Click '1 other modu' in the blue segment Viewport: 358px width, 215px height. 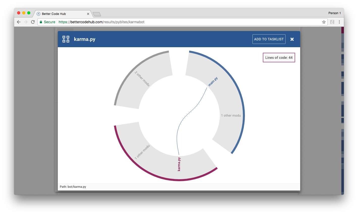pyautogui.click(x=231, y=116)
